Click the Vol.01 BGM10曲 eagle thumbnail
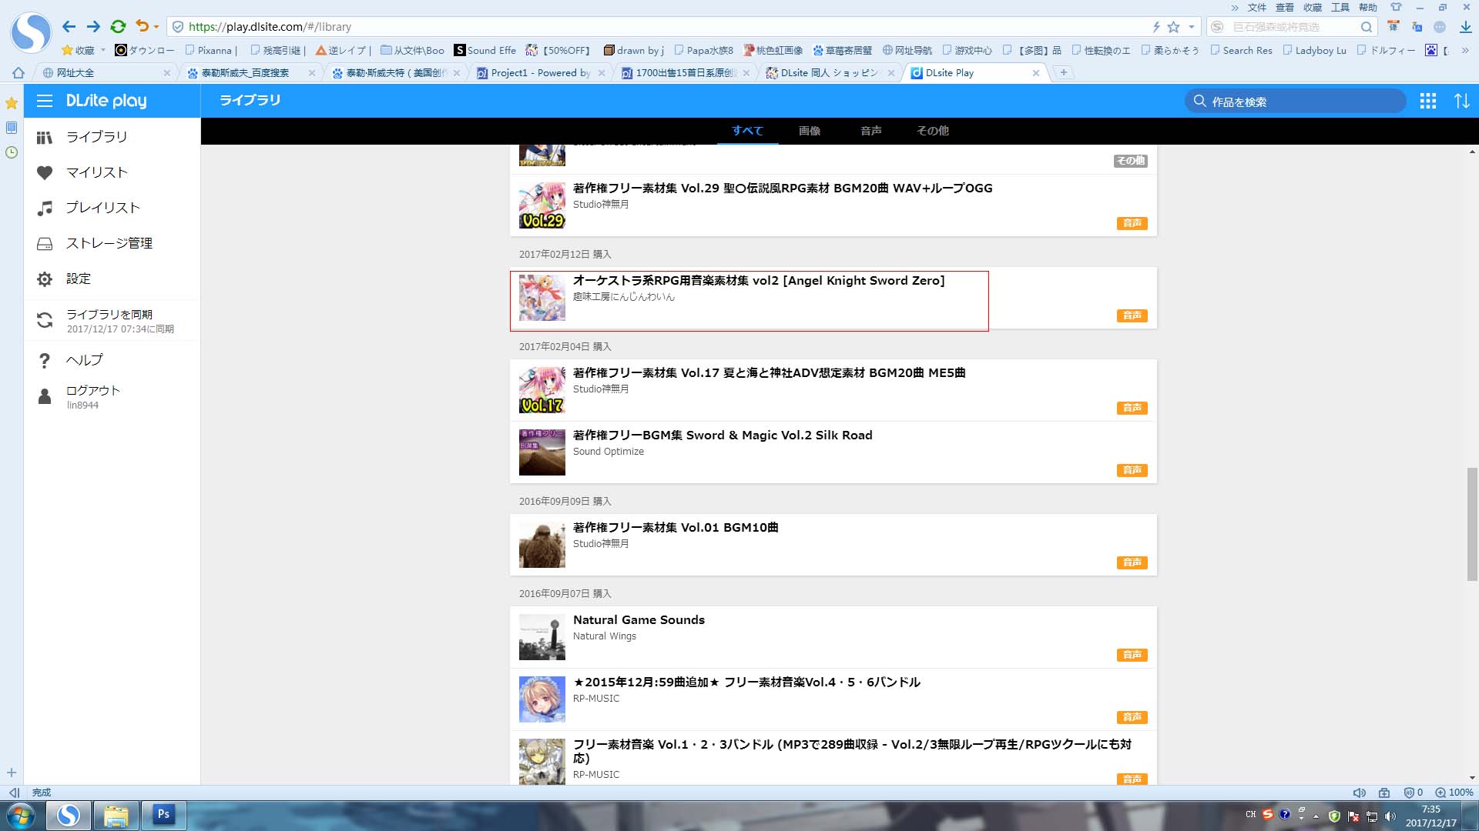 (542, 545)
